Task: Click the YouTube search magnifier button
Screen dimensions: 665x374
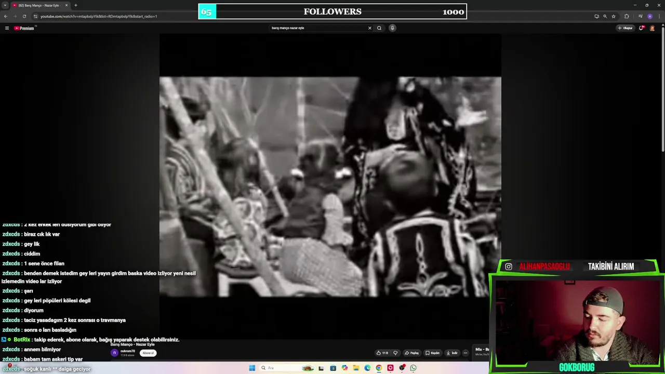Action: pos(379,28)
